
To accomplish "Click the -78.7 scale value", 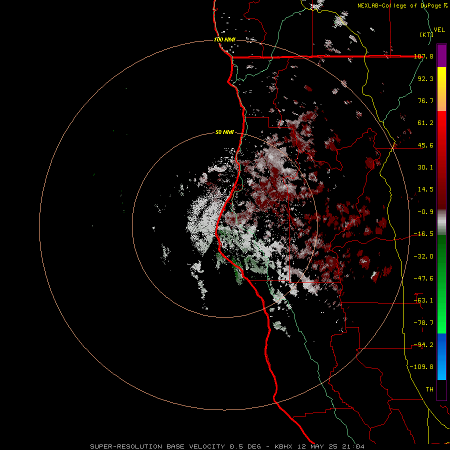I will tap(423, 323).
